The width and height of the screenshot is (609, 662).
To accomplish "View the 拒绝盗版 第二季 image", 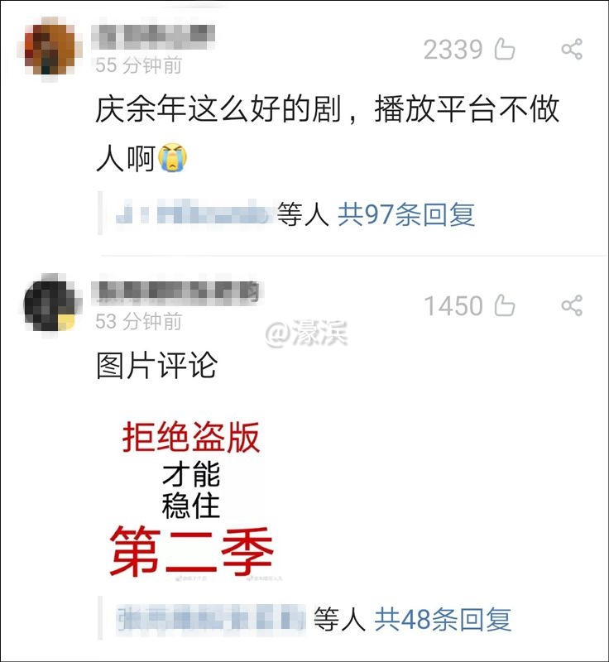I will click(192, 501).
